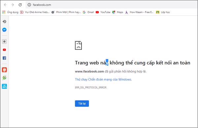This screenshot has height=128, width=198.
Task: Open Messenger from the sidebar
Action: pos(4,30)
